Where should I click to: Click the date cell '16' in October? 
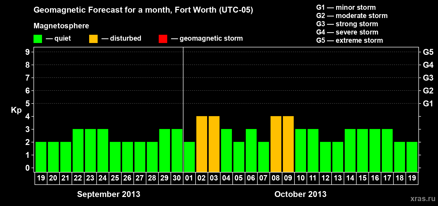point(375,178)
